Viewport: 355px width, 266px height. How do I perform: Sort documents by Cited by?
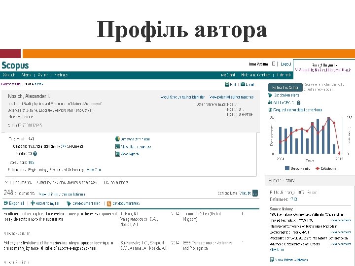click(245, 193)
